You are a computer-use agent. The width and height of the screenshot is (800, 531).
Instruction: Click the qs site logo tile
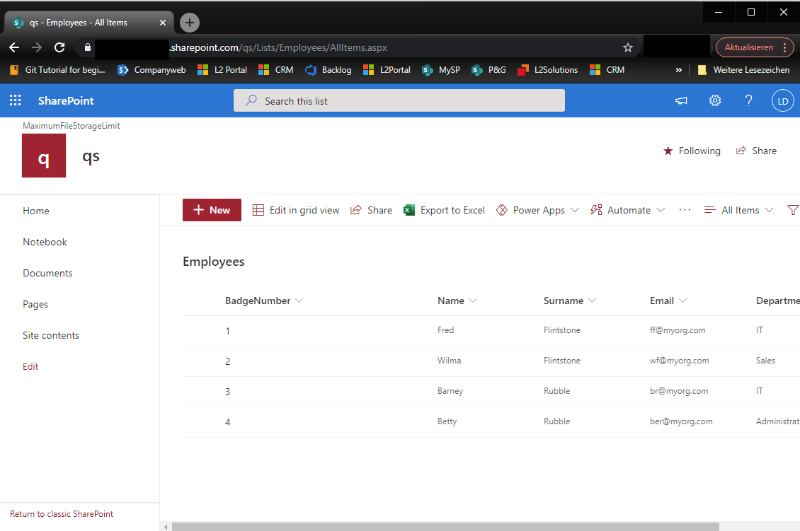pos(44,156)
